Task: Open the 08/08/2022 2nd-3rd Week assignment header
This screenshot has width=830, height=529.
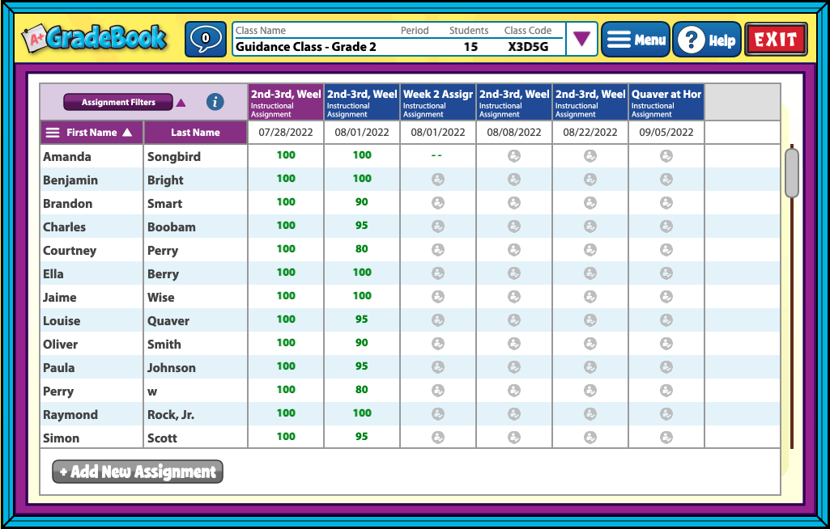Action: [x=514, y=102]
